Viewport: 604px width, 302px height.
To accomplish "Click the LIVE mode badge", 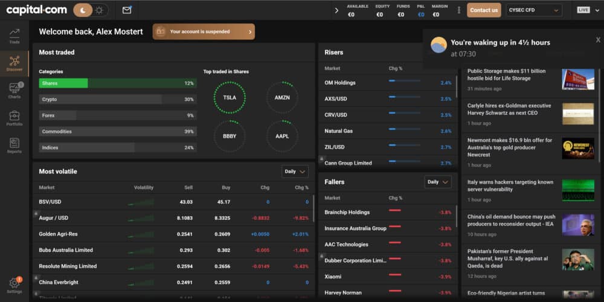I will [583, 10].
